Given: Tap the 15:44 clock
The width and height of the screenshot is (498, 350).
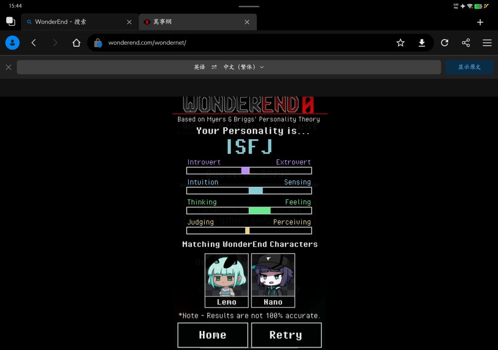Looking at the screenshot, I should pyautogui.click(x=15, y=6).
